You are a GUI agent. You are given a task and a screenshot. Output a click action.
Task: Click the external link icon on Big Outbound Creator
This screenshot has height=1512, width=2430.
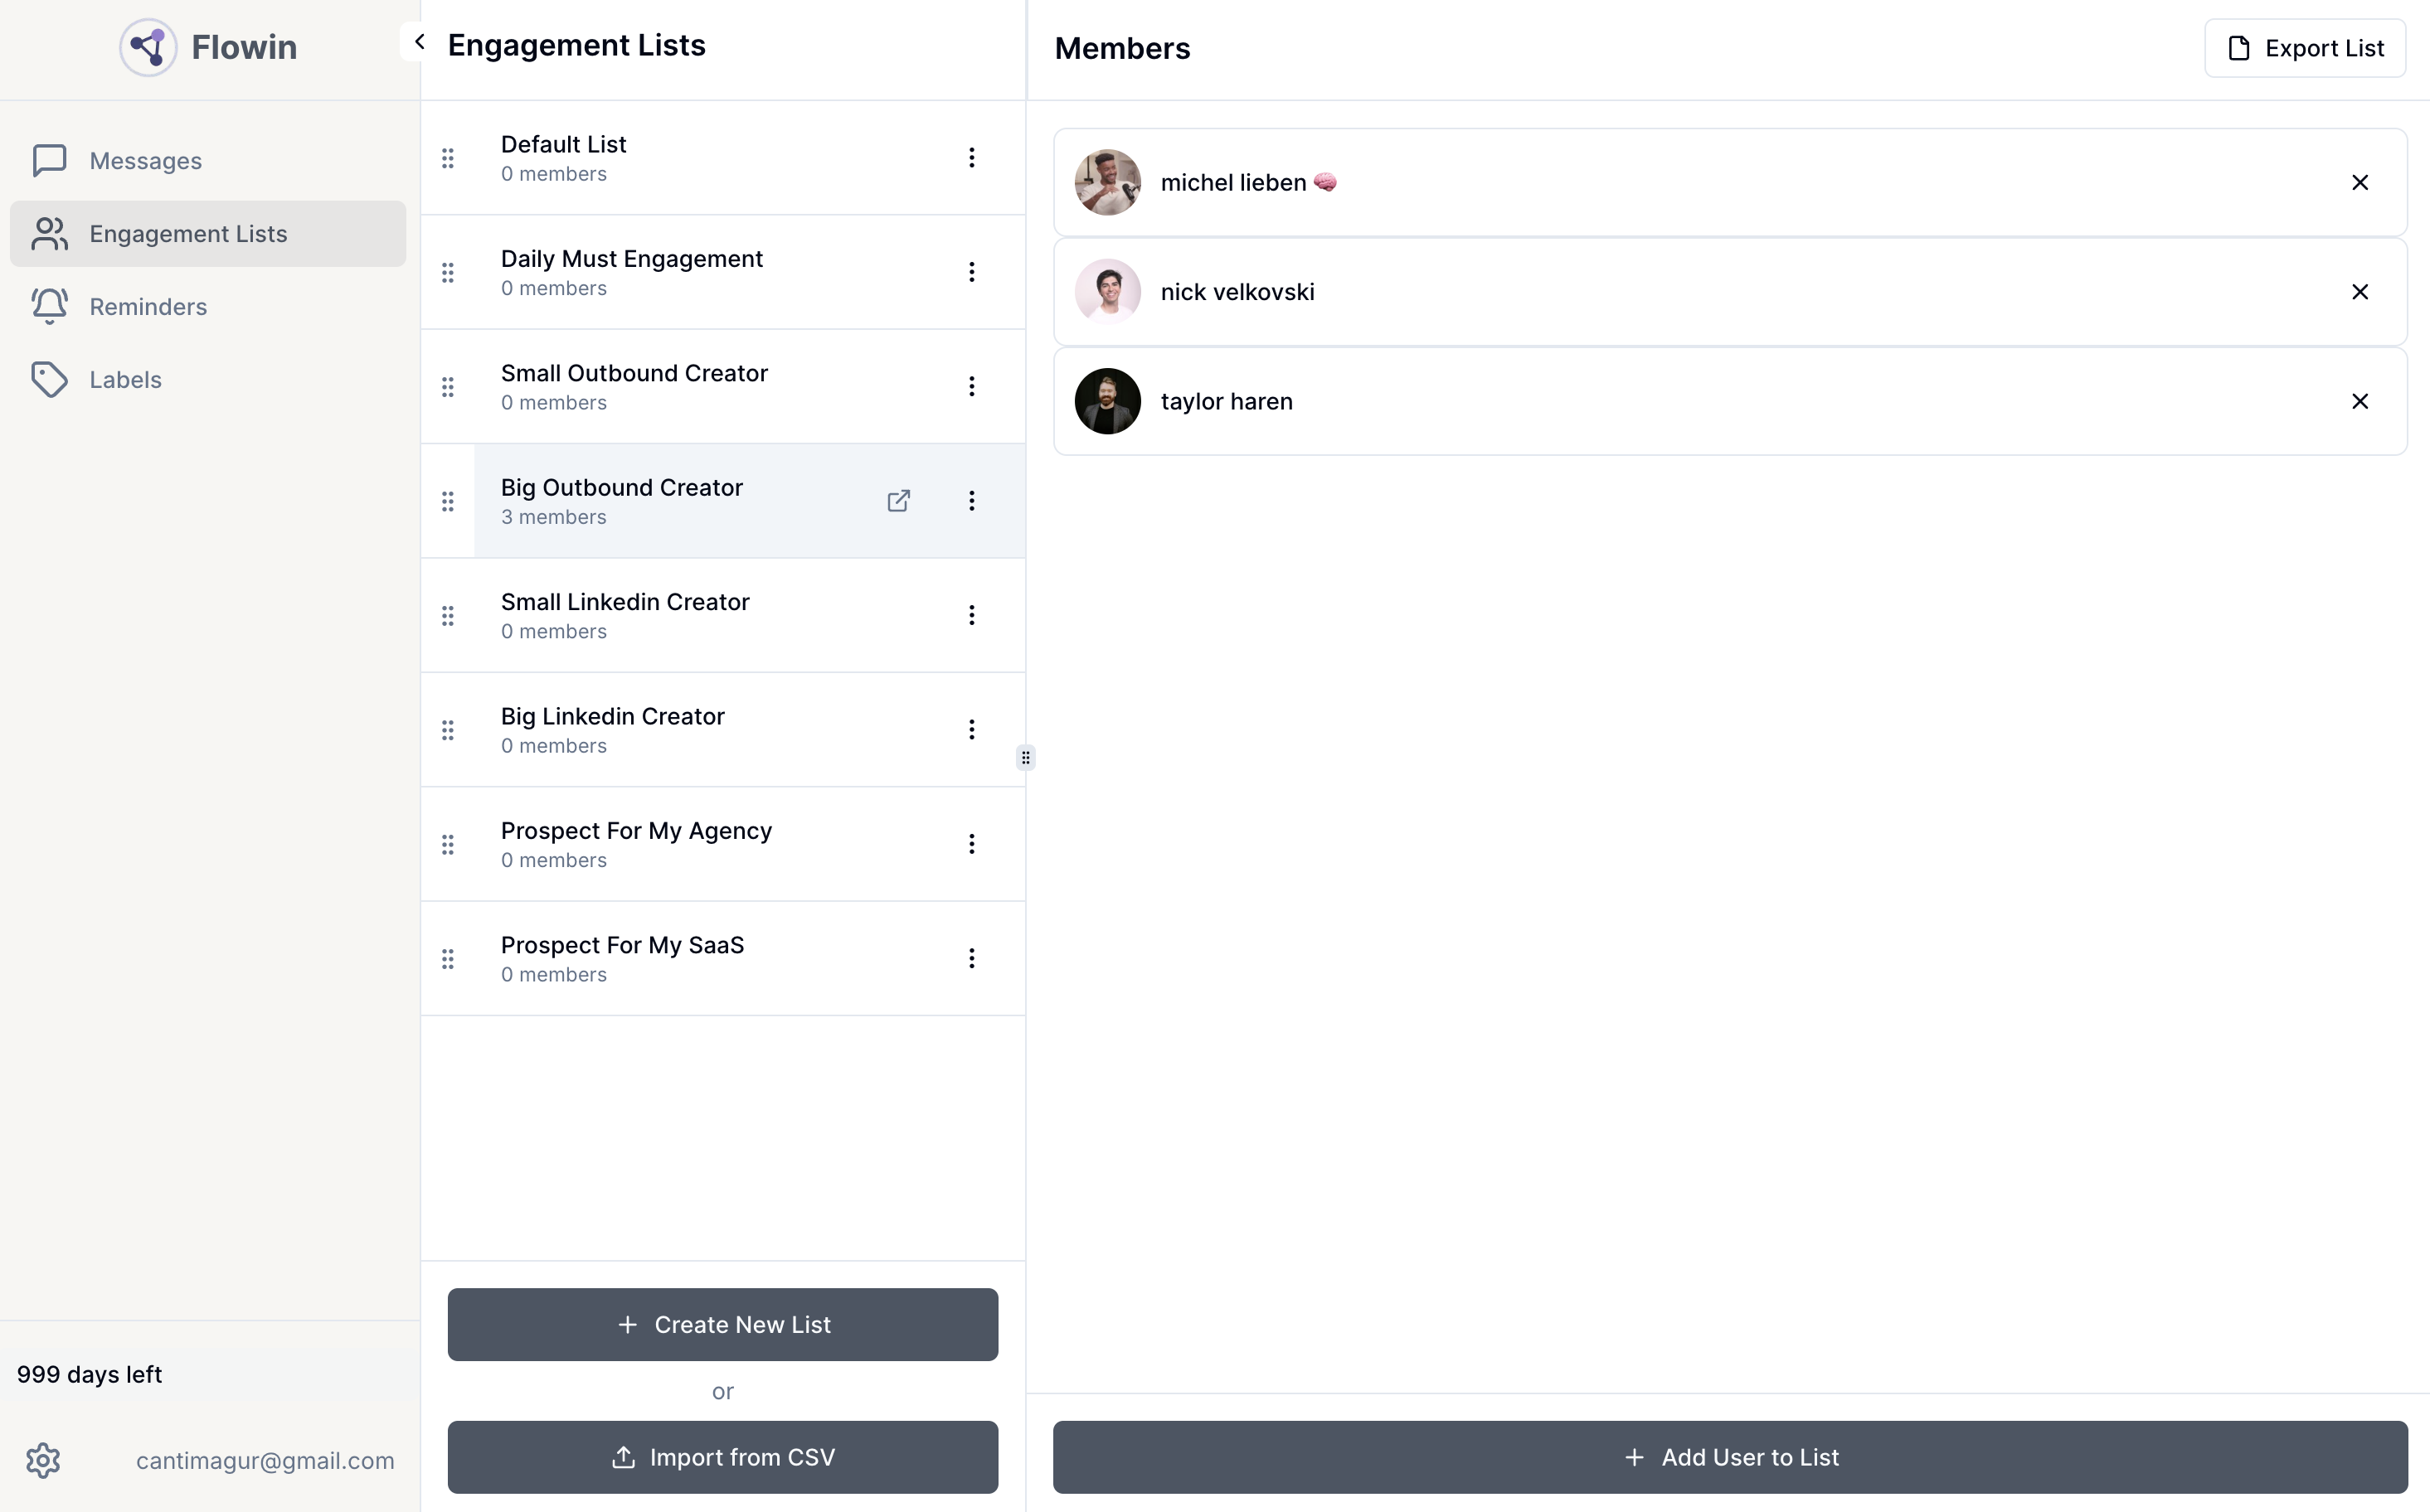[897, 500]
